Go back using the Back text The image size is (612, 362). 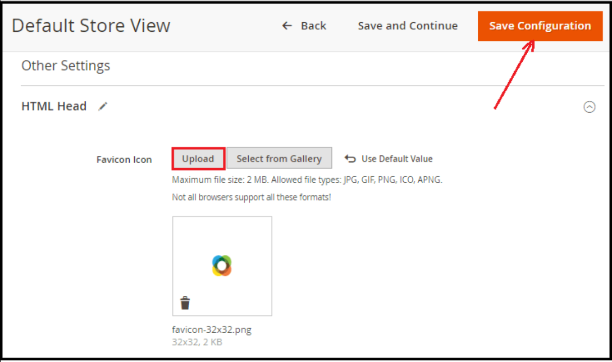coord(313,26)
